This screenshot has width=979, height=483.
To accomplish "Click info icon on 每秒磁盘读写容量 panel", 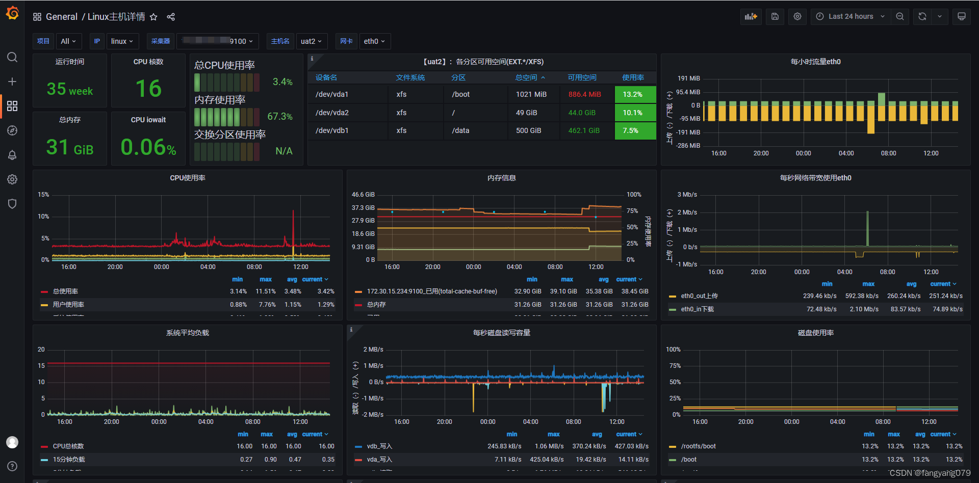I will (x=351, y=330).
